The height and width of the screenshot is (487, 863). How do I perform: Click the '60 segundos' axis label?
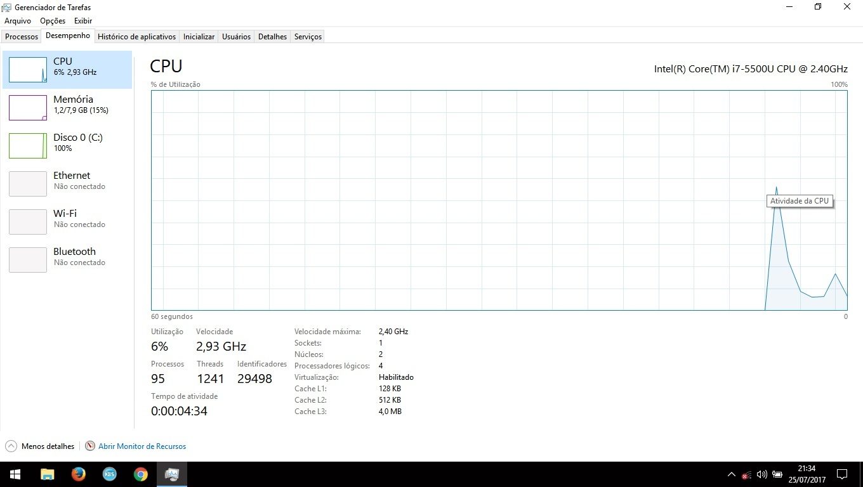pos(172,316)
